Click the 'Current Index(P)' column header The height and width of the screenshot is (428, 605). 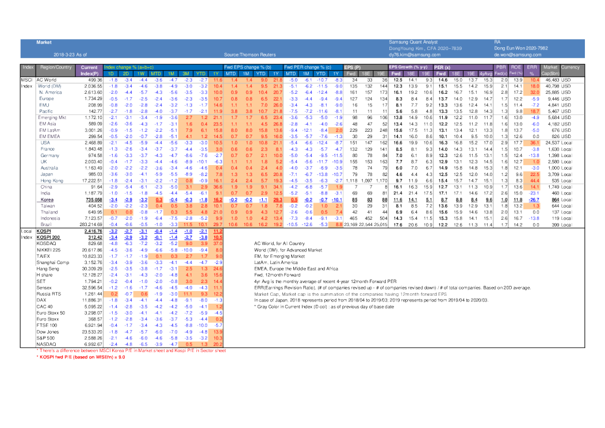pyautogui.click(x=89, y=70)
